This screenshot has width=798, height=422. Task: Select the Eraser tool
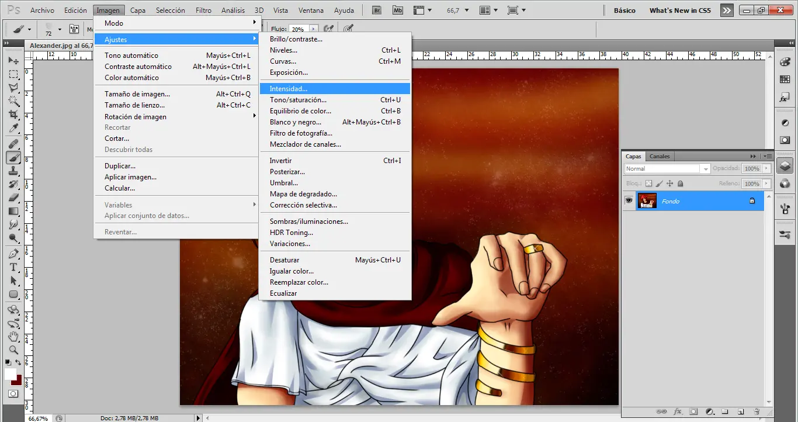click(13, 198)
